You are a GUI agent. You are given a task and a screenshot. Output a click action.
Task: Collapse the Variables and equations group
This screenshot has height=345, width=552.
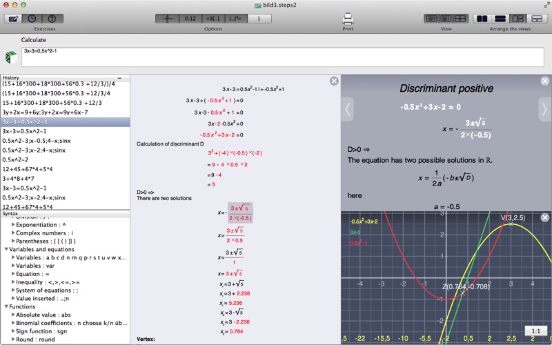tap(6, 249)
